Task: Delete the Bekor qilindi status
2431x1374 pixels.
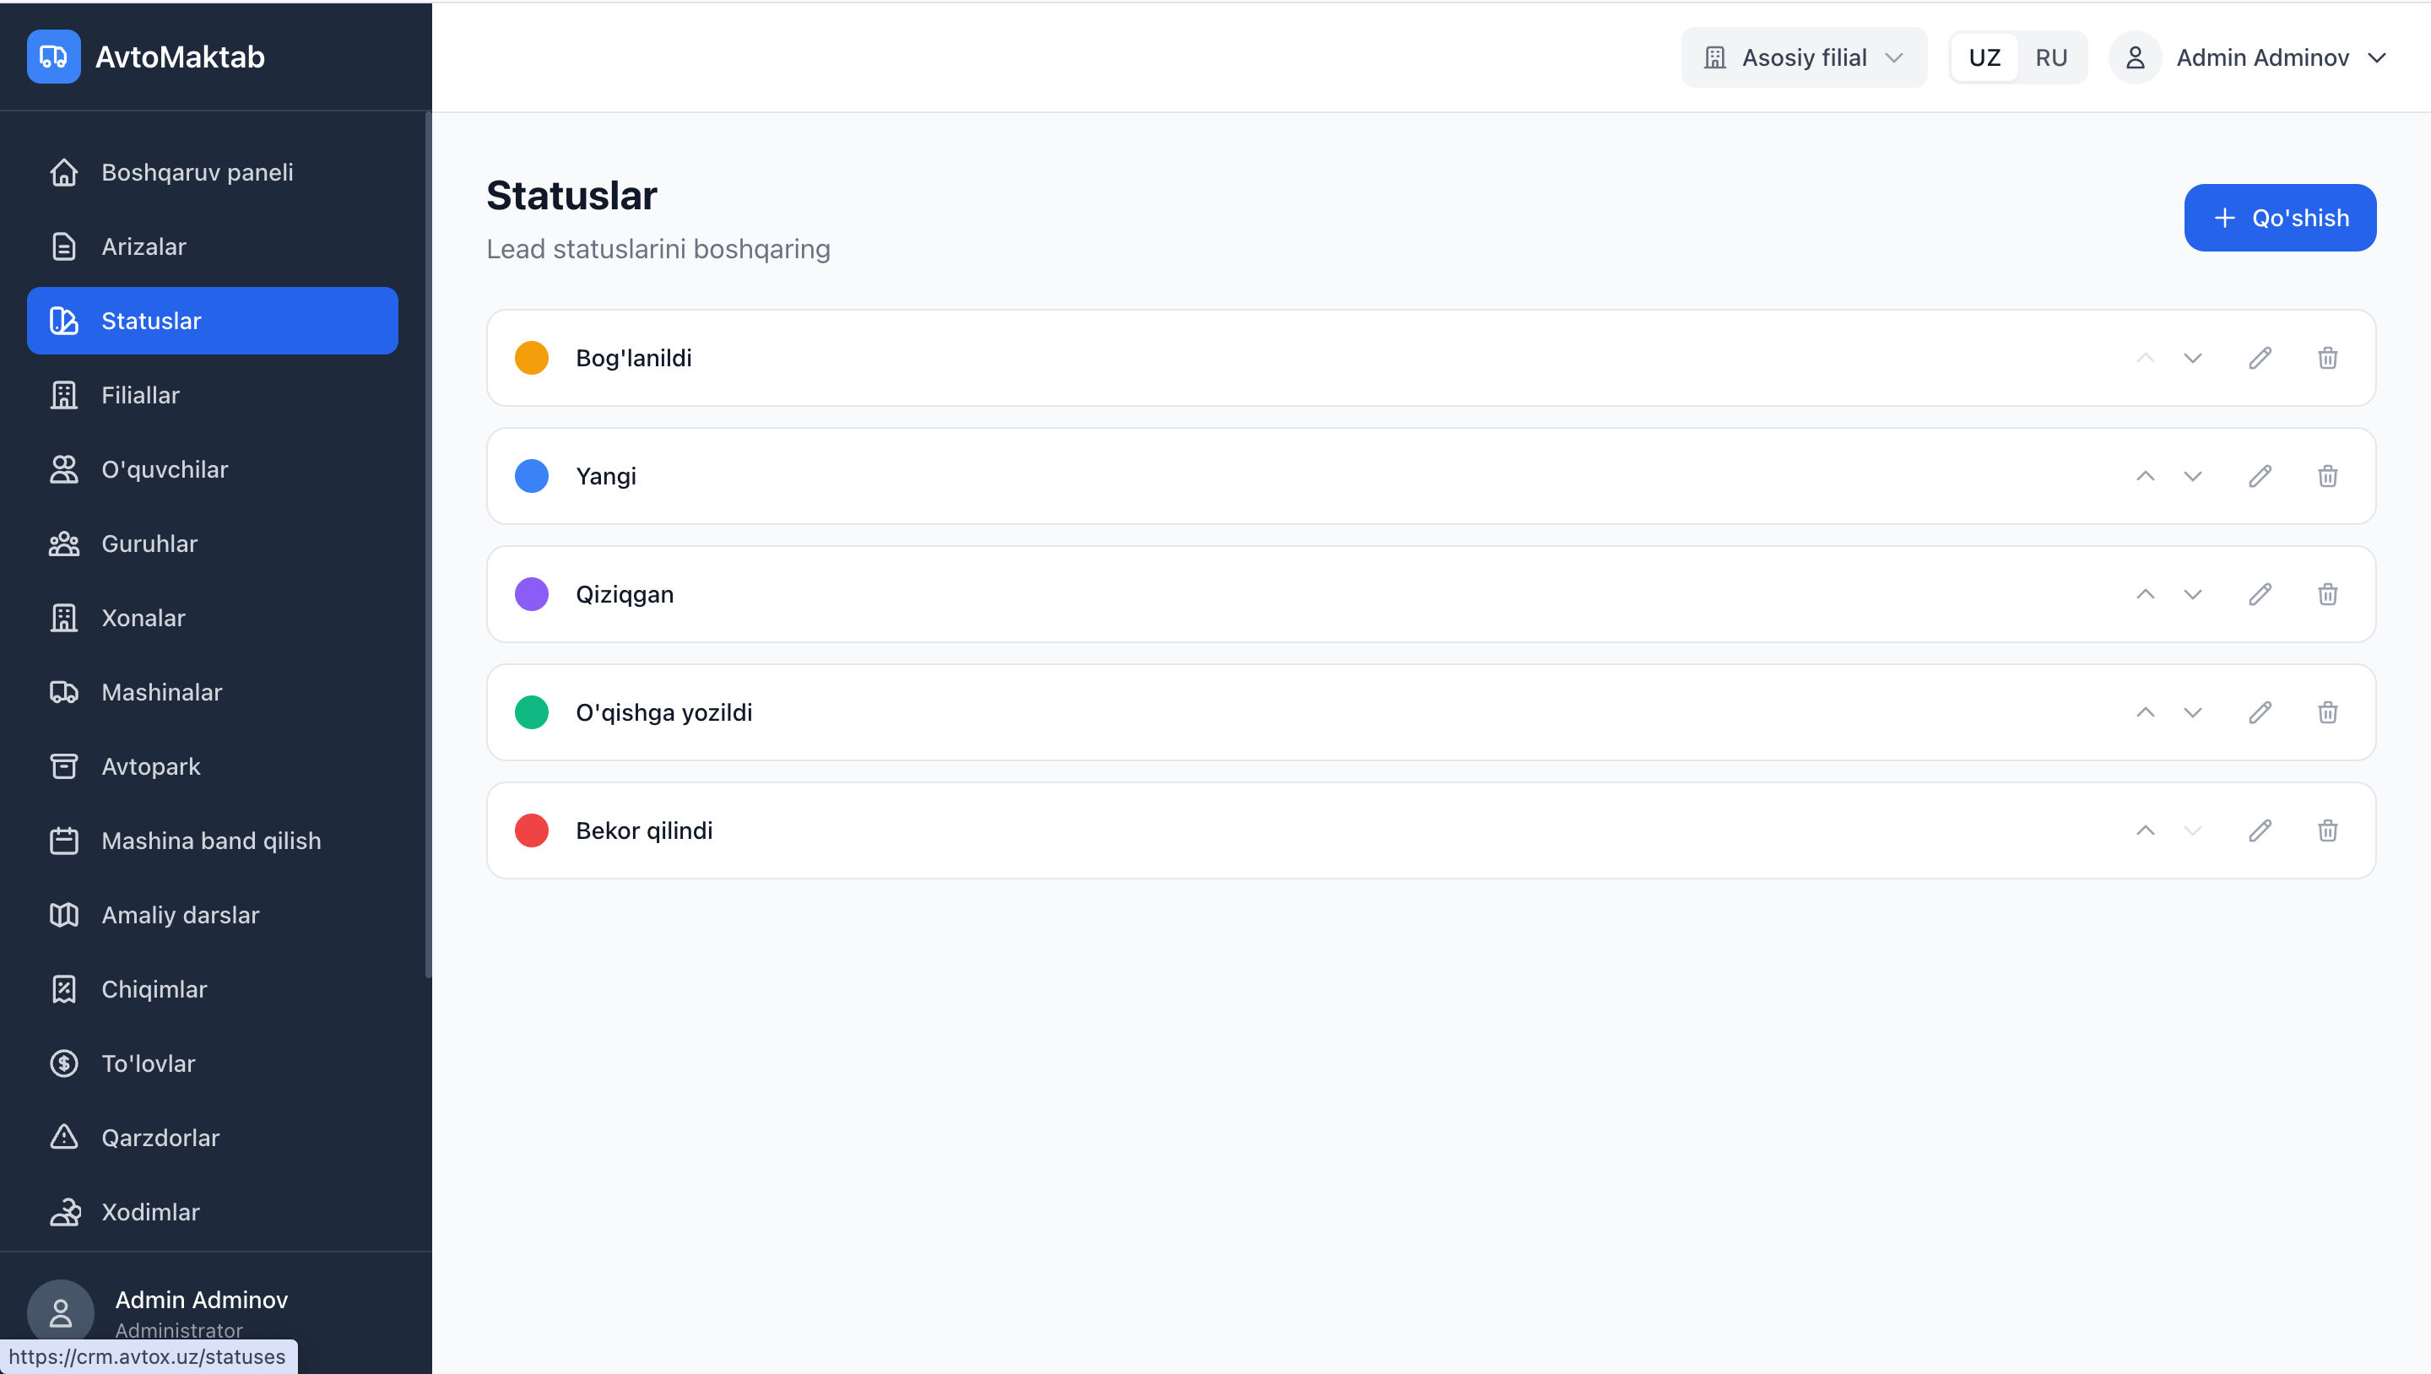Action: (2327, 830)
